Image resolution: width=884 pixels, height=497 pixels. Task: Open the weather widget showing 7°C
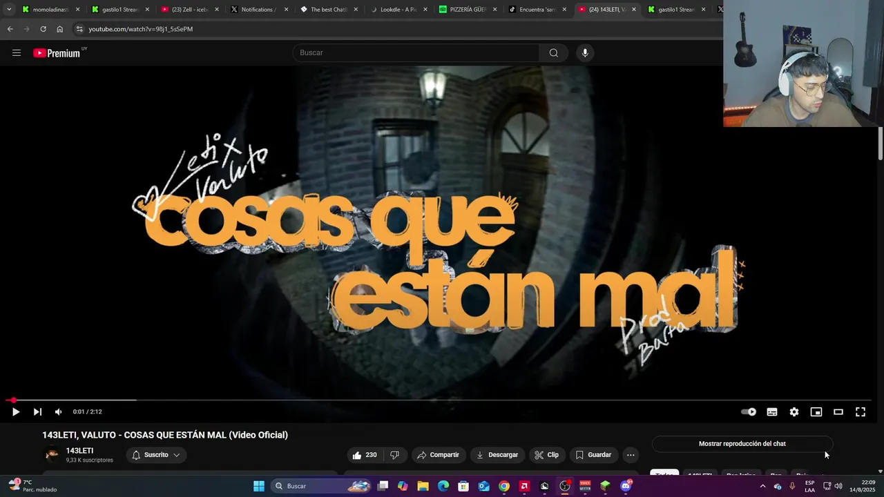point(32,486)
